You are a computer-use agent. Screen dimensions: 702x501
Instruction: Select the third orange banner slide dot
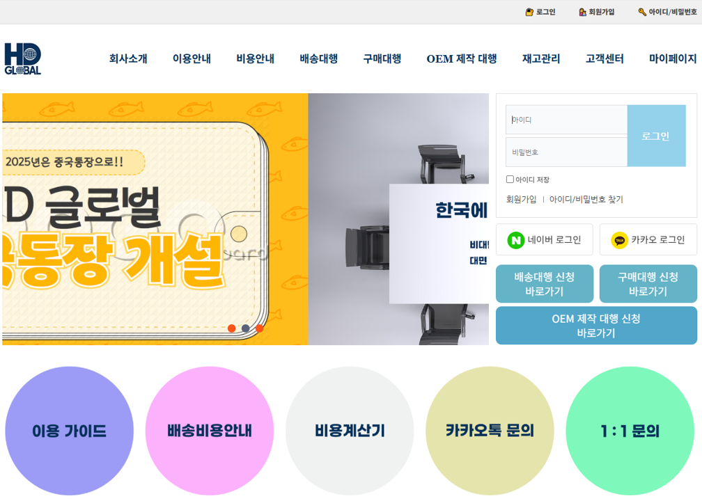tap(260, 328)
